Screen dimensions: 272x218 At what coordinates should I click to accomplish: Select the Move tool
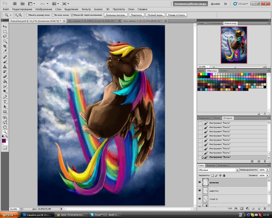tap(5, 27)
